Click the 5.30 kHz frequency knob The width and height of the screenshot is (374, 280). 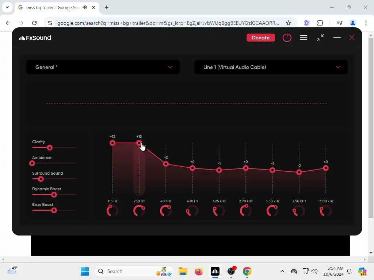(272, 211)
